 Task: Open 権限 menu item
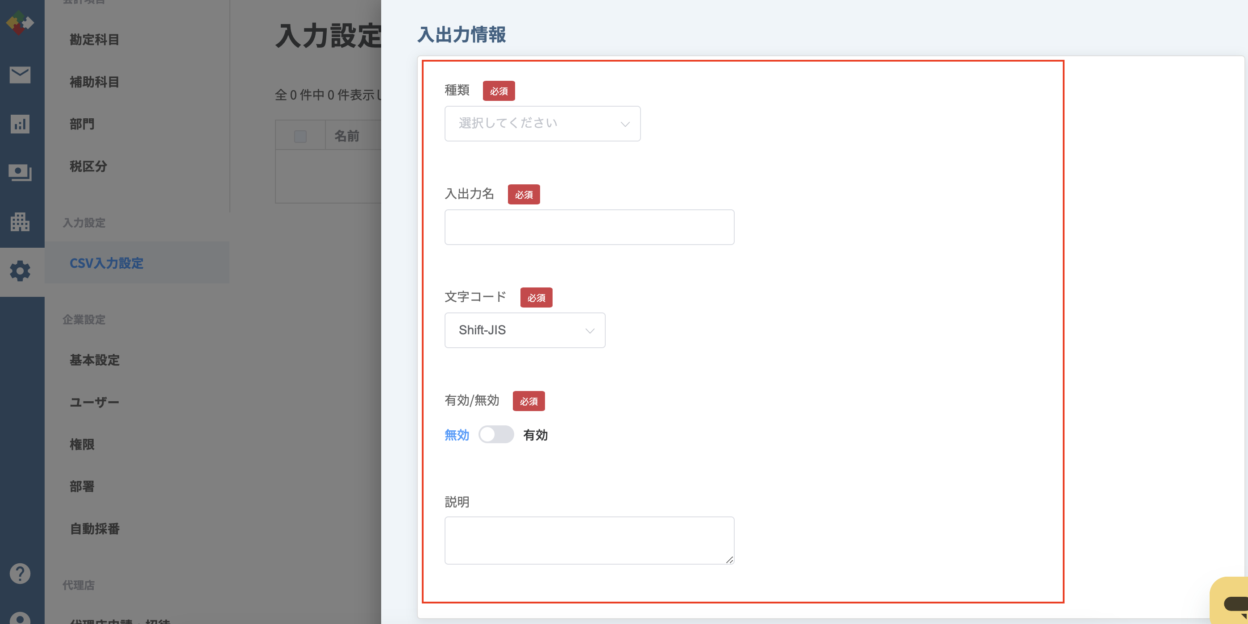tap(82, 444)
